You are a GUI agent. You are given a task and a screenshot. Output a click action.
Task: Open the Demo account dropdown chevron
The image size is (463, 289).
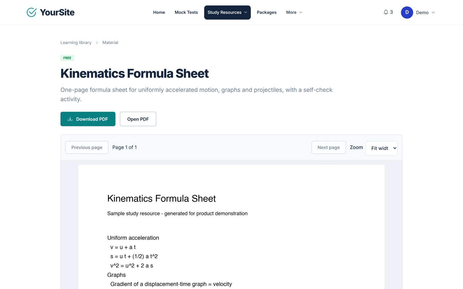pyautogui.click(x=433, y=12)
